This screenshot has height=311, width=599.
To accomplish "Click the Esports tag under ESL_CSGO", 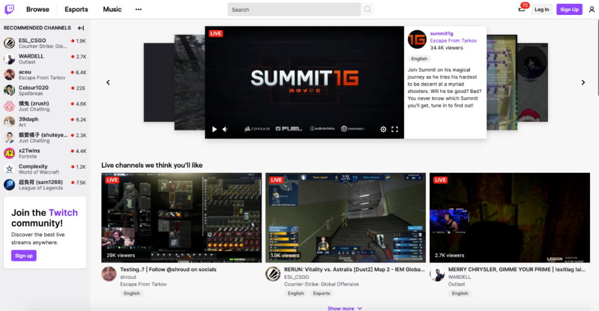I will pyautogui.click(x=322, y=293).
